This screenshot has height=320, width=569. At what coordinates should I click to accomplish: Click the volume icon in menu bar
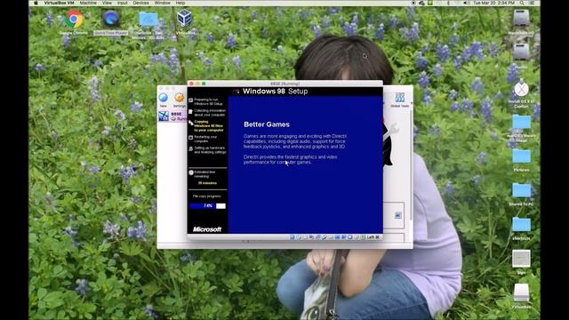coord(466,3)
